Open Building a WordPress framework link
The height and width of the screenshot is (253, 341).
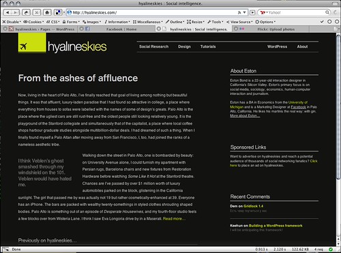(x=276, y=226)
